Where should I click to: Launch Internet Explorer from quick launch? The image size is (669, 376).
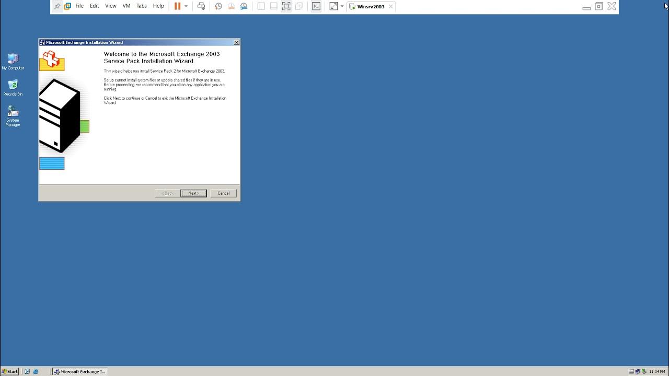[36, 371]
